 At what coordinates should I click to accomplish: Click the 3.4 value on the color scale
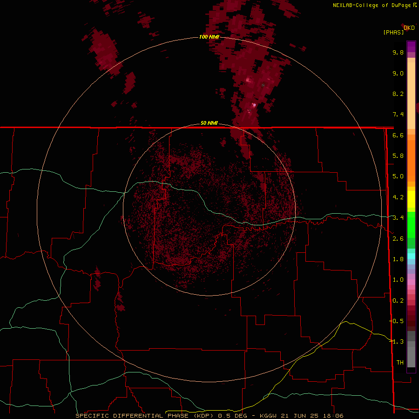pos(398,218)
